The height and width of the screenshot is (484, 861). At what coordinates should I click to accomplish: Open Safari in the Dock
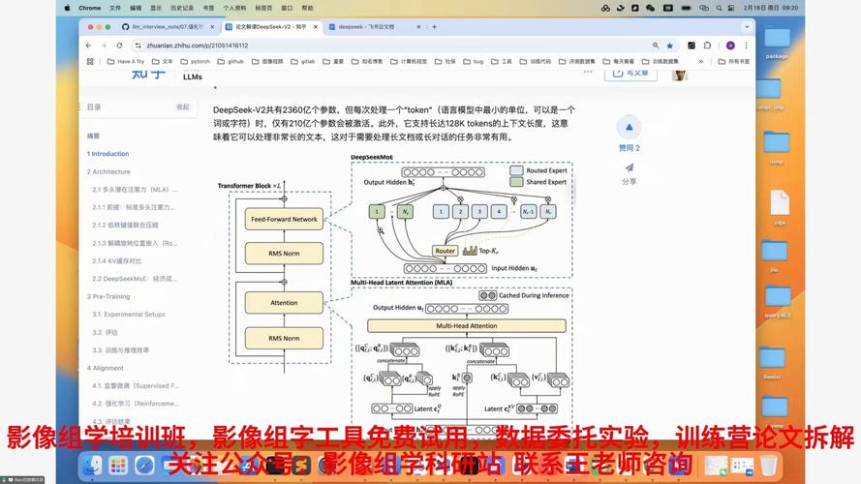(144, 466)
